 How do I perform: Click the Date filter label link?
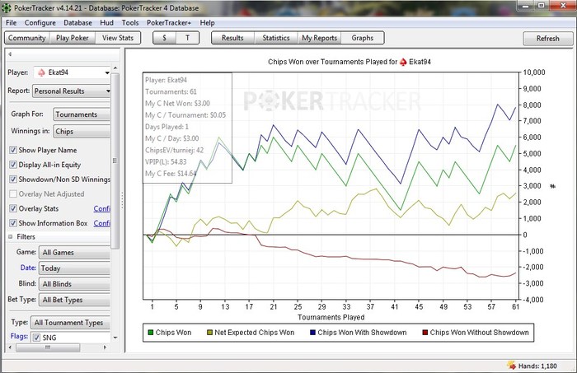28,268
